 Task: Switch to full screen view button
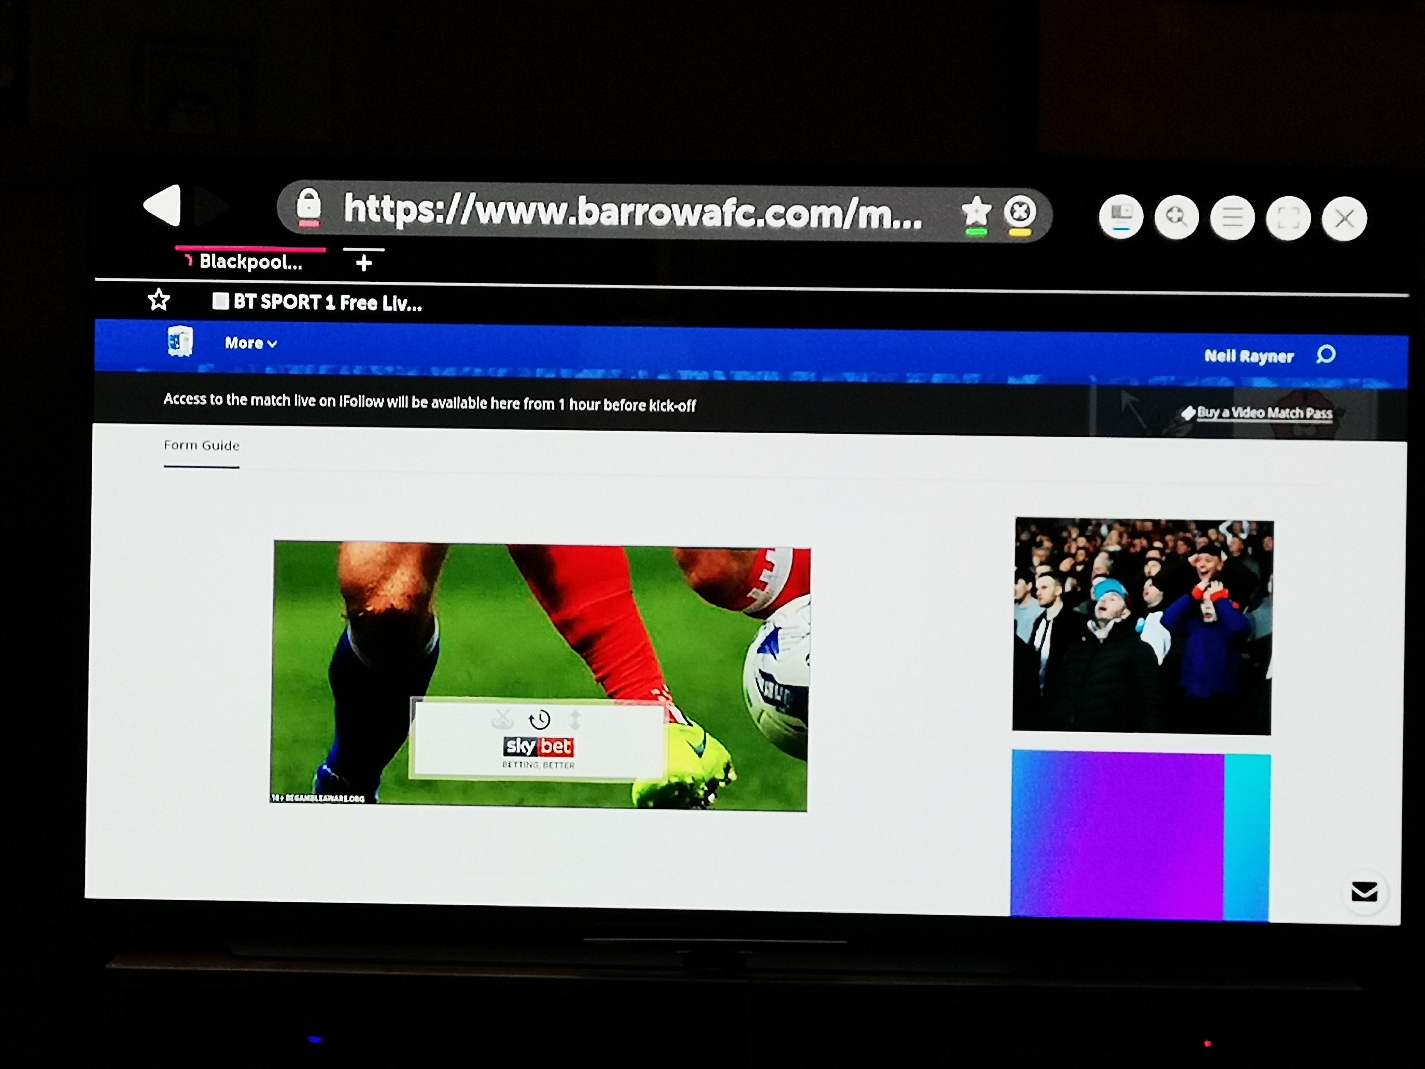(x=1288, y=218)
